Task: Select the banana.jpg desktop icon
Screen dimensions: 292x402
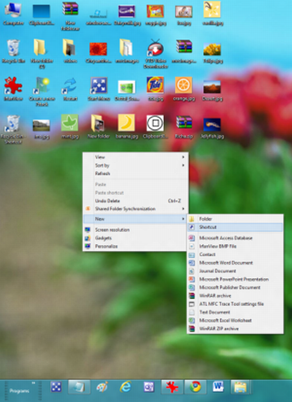Action: click(127, 126)
